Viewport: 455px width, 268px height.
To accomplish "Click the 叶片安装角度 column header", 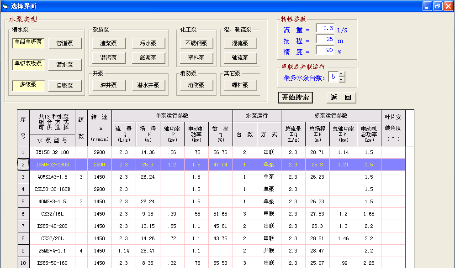I will pyautogui.click(x=393, y=128).
